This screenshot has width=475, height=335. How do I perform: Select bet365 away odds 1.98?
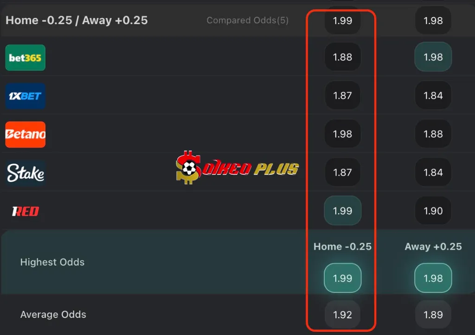point(433,57)
